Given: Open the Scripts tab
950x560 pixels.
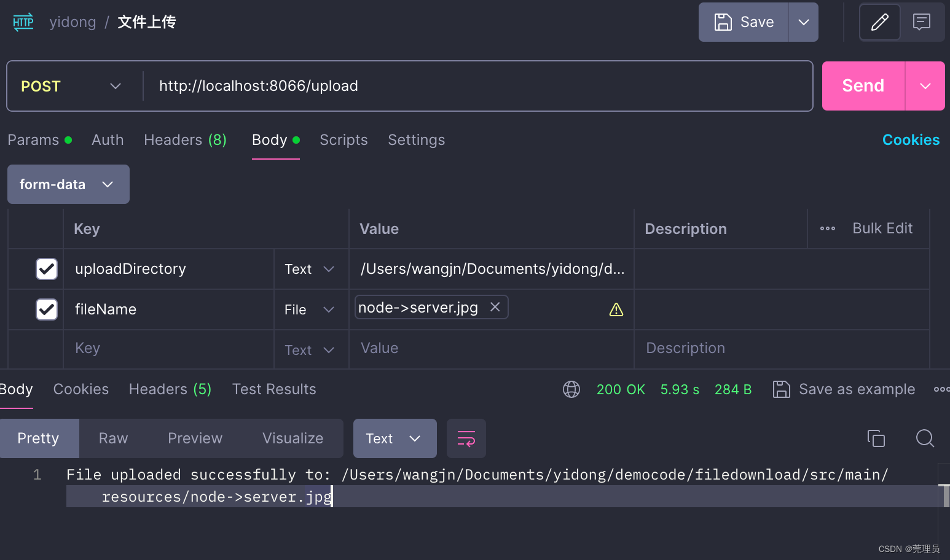Looking at the screenshot, I should point(343,140).
